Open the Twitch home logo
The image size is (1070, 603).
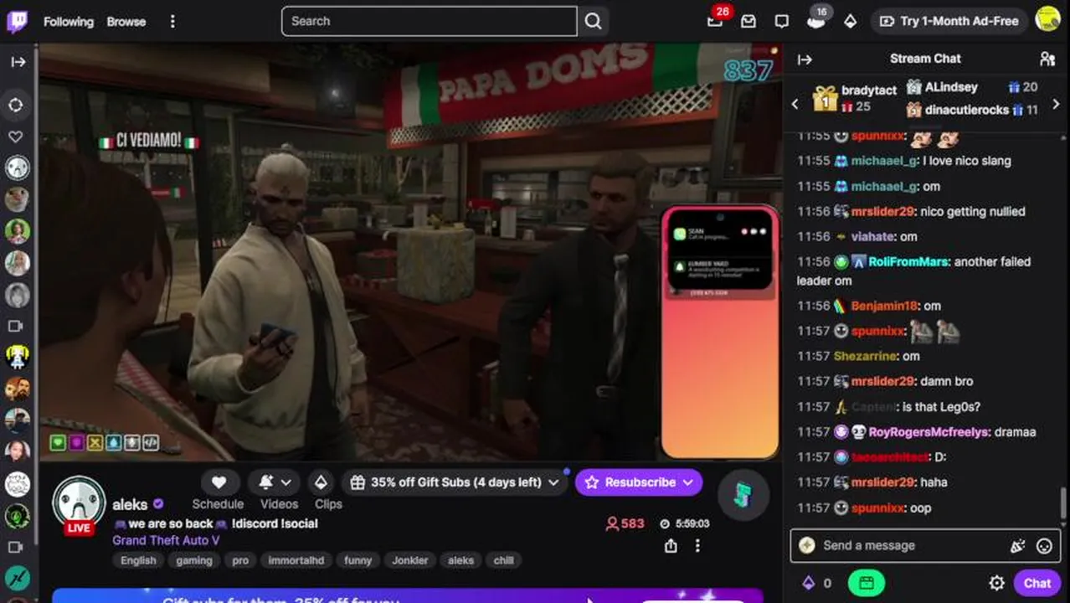click(17, 22)
